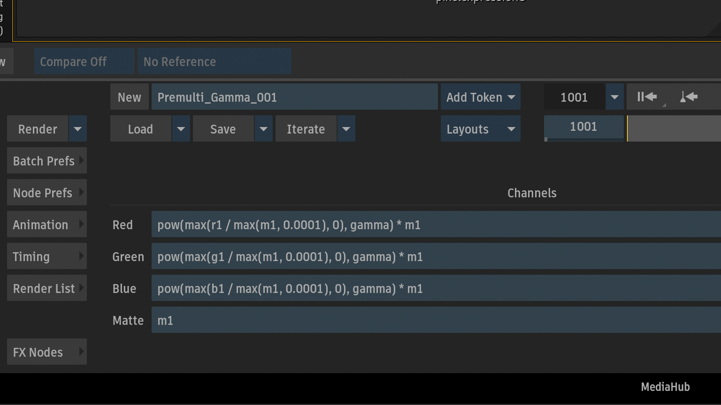Open the Batch Prefs menu

click(x=47, y=161)
